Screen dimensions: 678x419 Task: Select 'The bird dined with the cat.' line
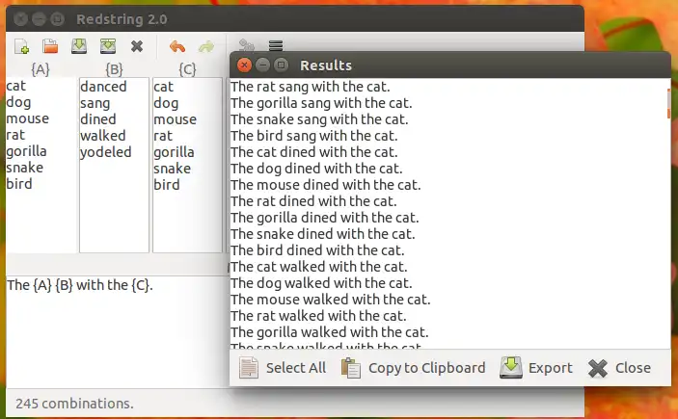click(317, 250)
